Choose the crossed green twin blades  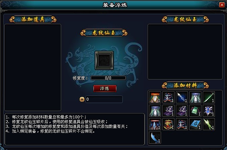(209, 124)
